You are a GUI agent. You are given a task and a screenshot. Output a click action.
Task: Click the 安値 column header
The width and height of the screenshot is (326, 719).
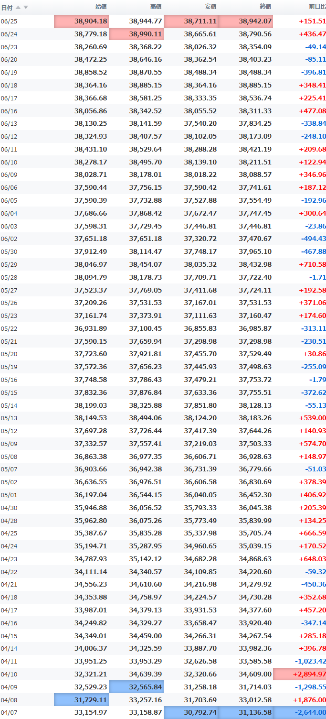(x=210, y=7)
